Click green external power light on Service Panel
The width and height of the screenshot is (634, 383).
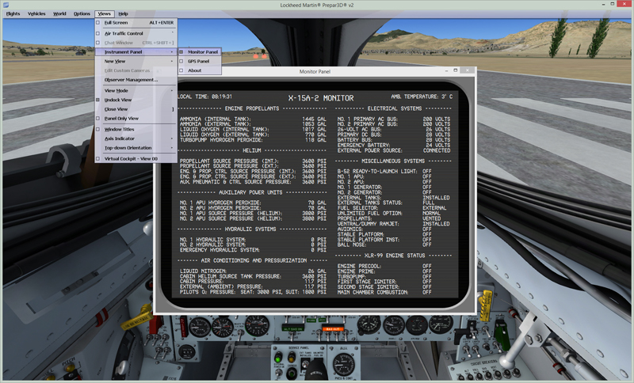(x=278, y=358)
